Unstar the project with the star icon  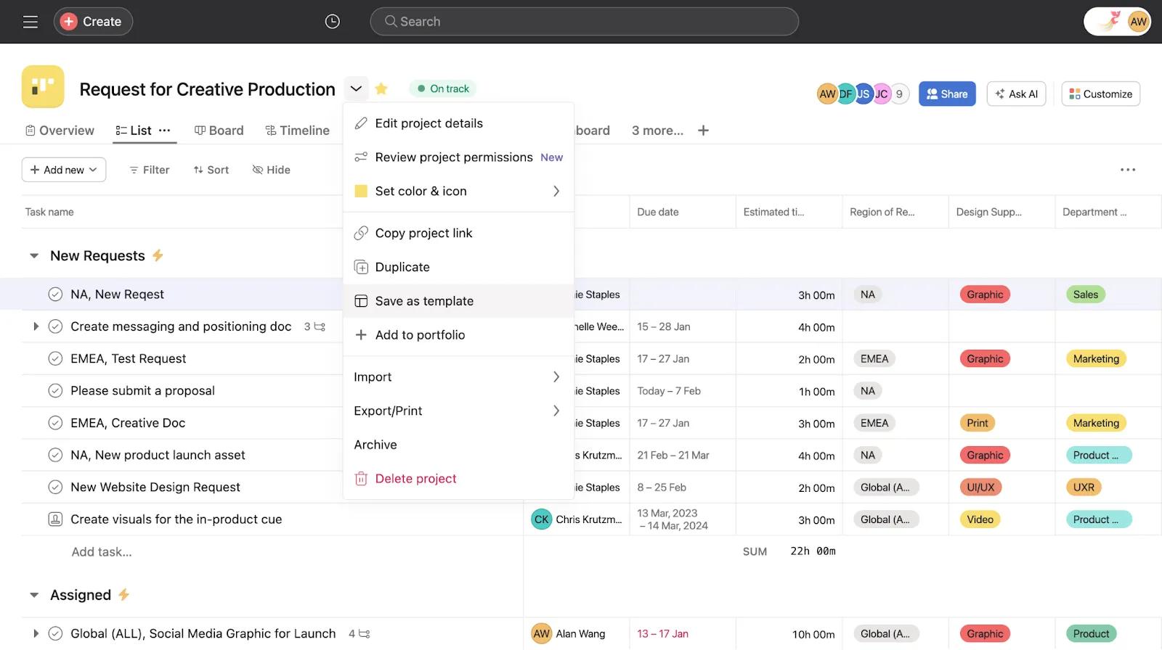tap(381, 89)
